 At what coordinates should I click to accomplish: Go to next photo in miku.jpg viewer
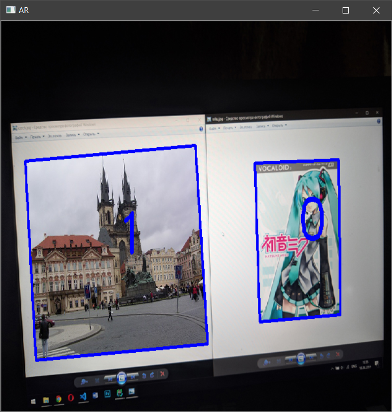311,357
